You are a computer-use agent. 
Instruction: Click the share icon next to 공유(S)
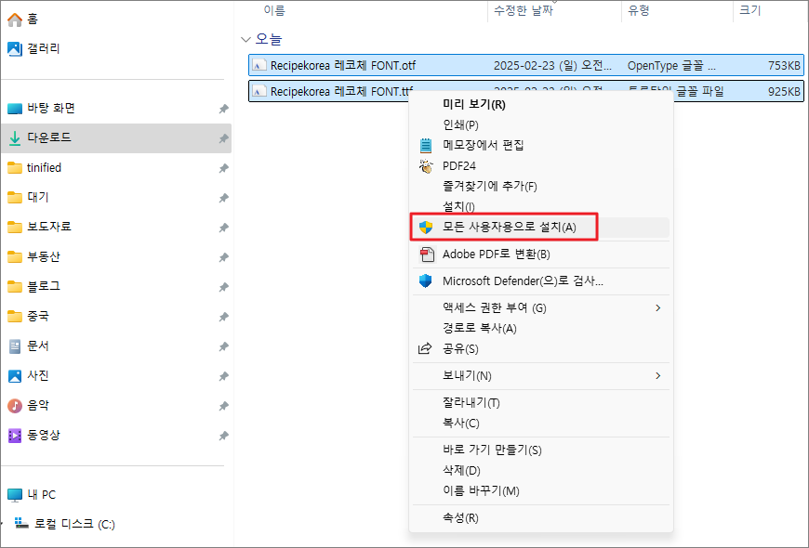coord(426,349)
